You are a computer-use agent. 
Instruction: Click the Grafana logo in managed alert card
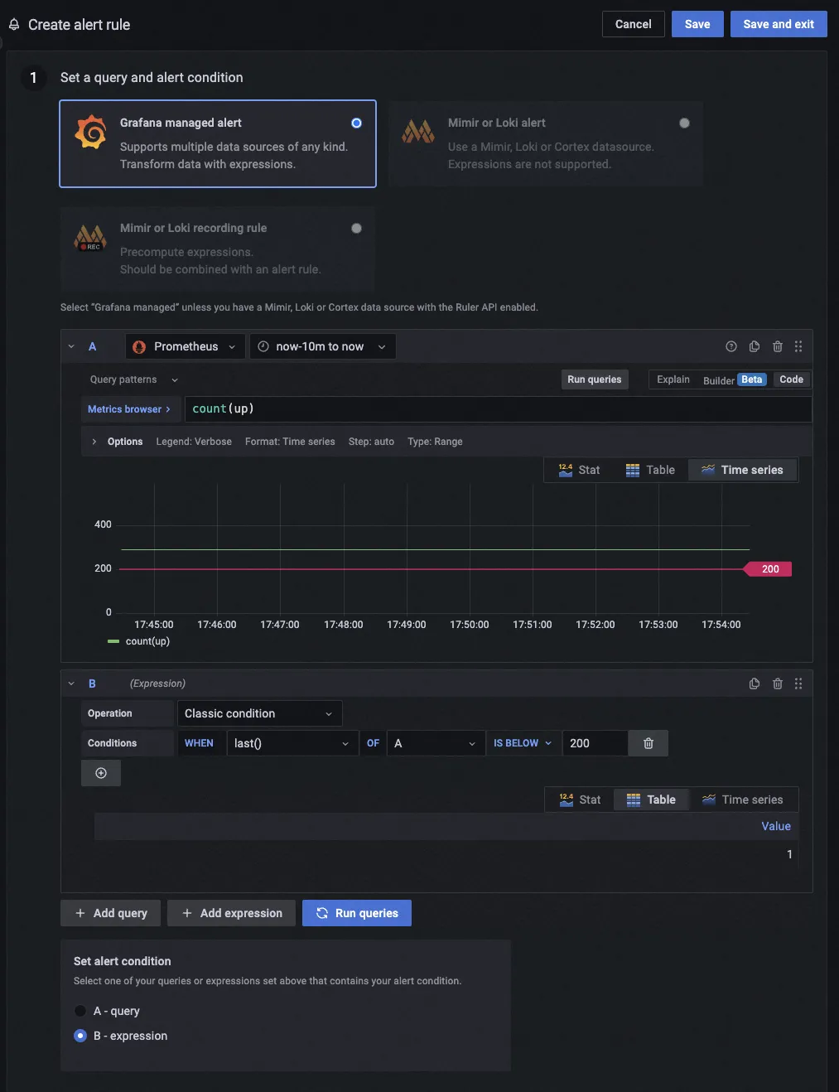(x=91, y=133)
